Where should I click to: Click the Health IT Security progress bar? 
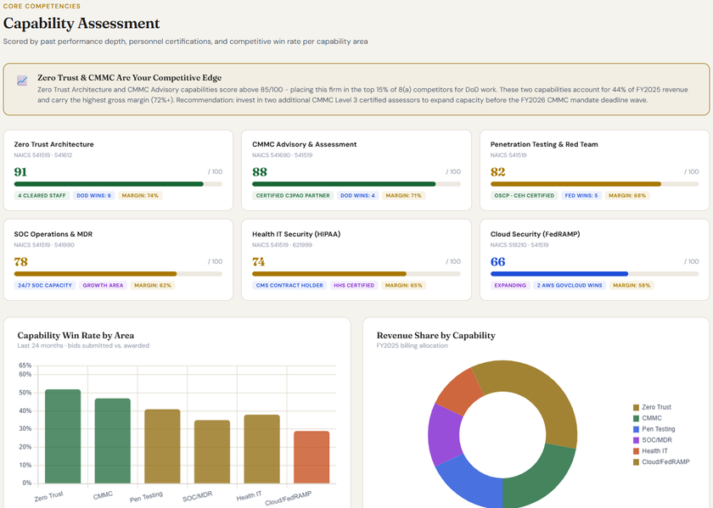(x=356, y=274)
